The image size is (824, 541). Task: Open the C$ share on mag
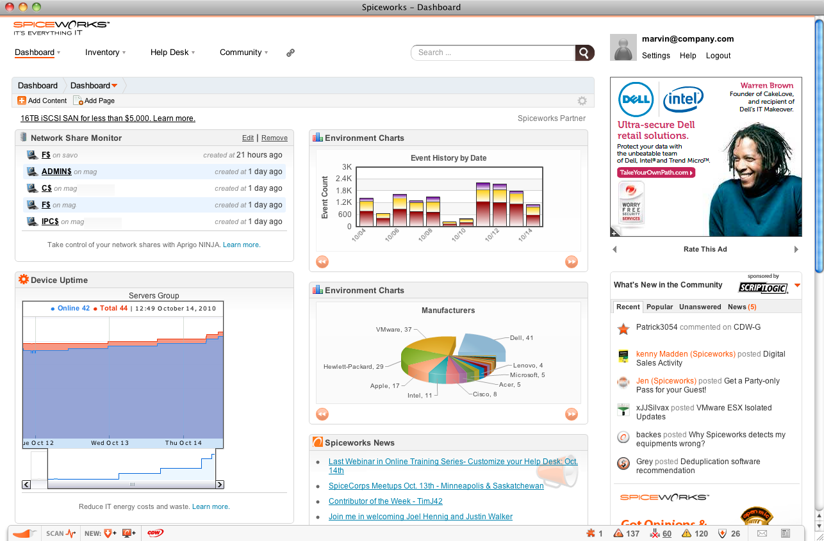[x=47, y=188]
